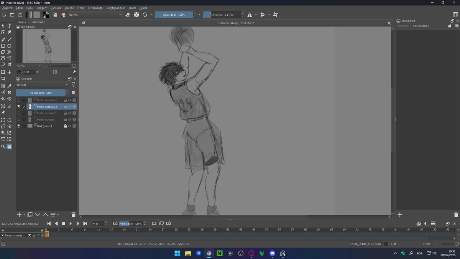Screen dimensions: 460x259
Task: Show Pintar camada 2 layer
Action: pos(18,113)
